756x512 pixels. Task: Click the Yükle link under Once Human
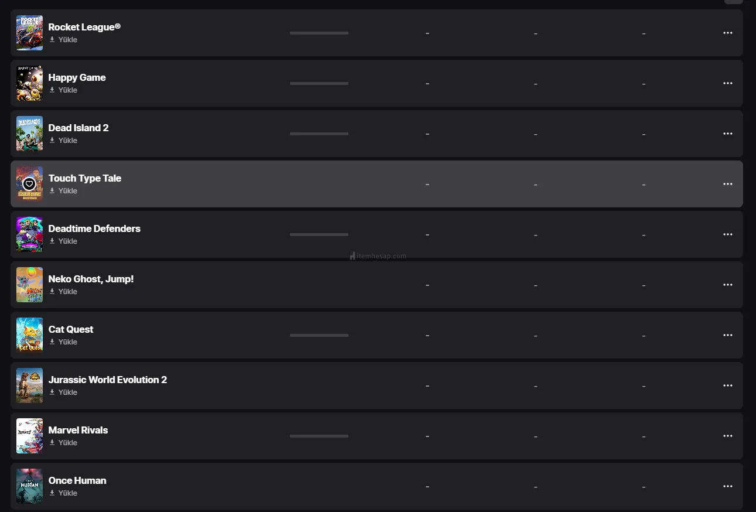tap(63, 493)
